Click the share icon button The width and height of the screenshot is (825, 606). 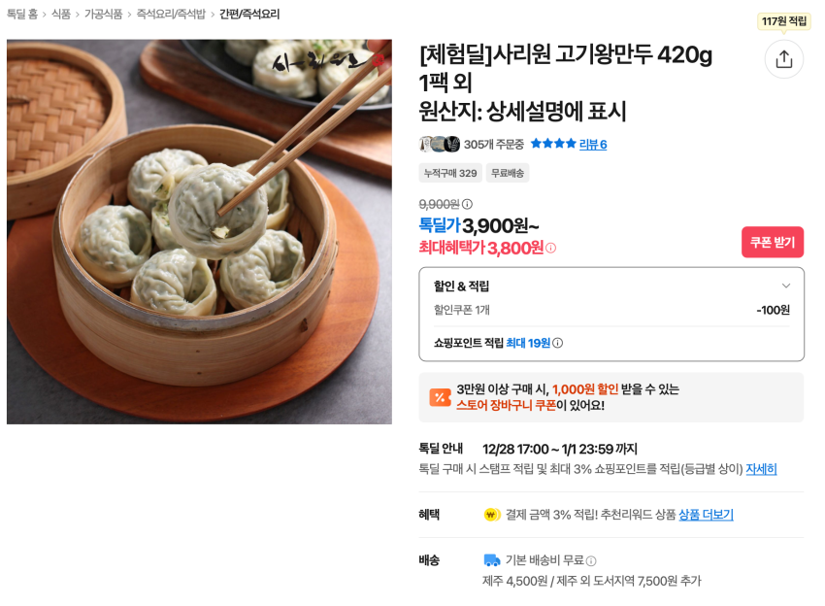click(783, 59)
